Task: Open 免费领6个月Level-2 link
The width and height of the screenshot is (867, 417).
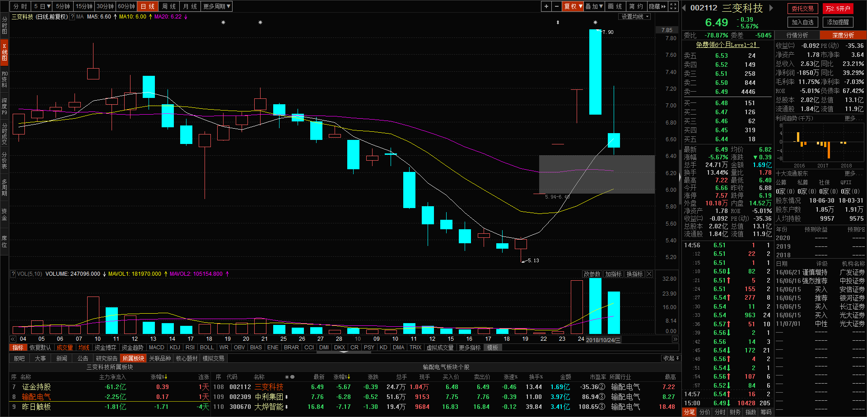Action: (727, 45)
